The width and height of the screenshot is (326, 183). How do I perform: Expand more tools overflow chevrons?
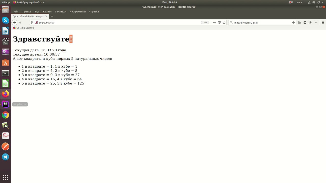tap(316, 23)
